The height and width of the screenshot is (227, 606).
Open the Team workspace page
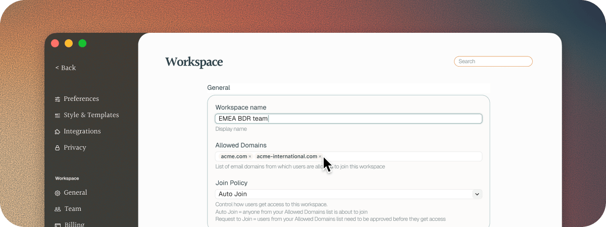pos(73,209)
